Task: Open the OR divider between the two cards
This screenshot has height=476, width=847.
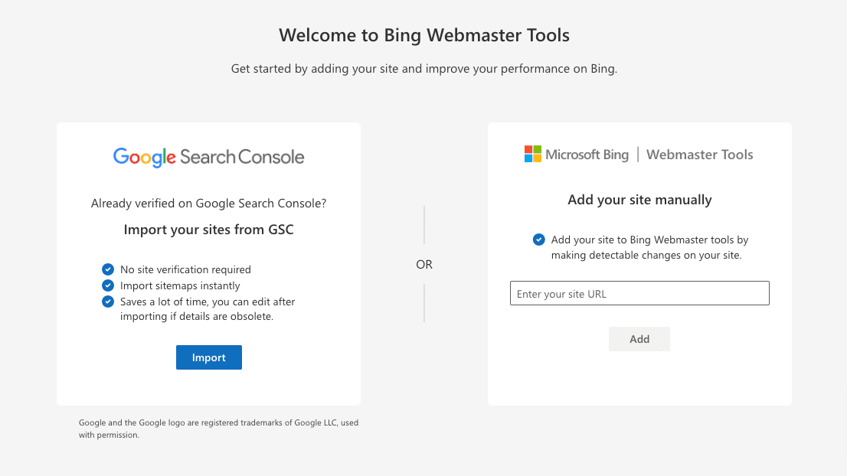Action: pos(424,263)
